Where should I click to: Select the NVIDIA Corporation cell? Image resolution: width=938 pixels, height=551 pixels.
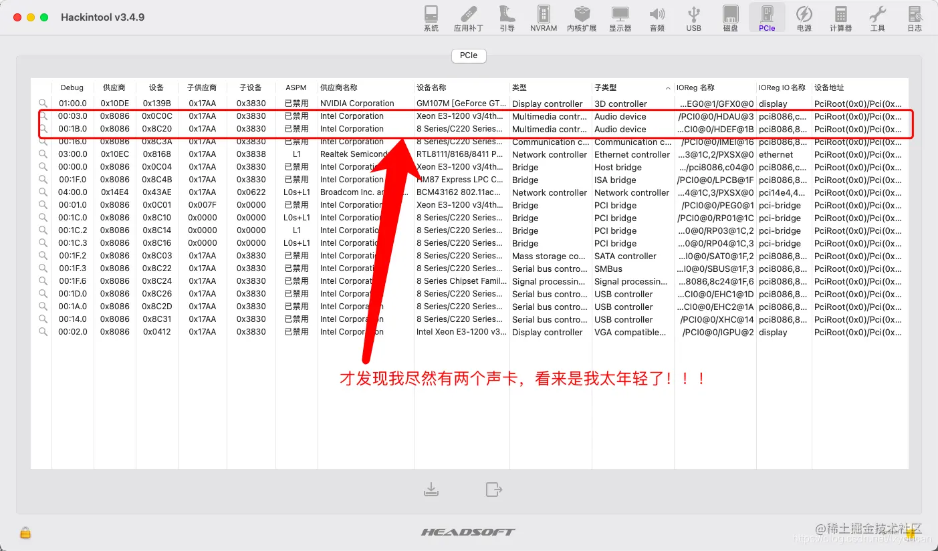point(357,104)
